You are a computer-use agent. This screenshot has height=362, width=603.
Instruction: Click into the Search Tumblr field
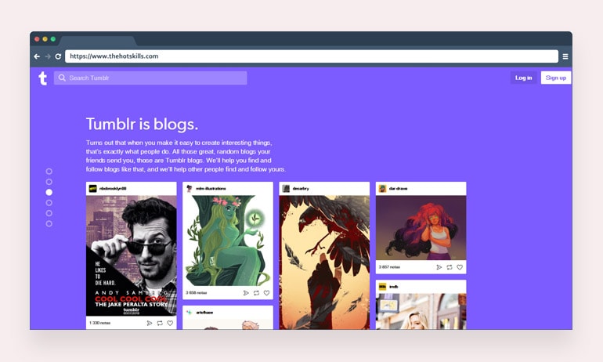[x=150, y=78]
